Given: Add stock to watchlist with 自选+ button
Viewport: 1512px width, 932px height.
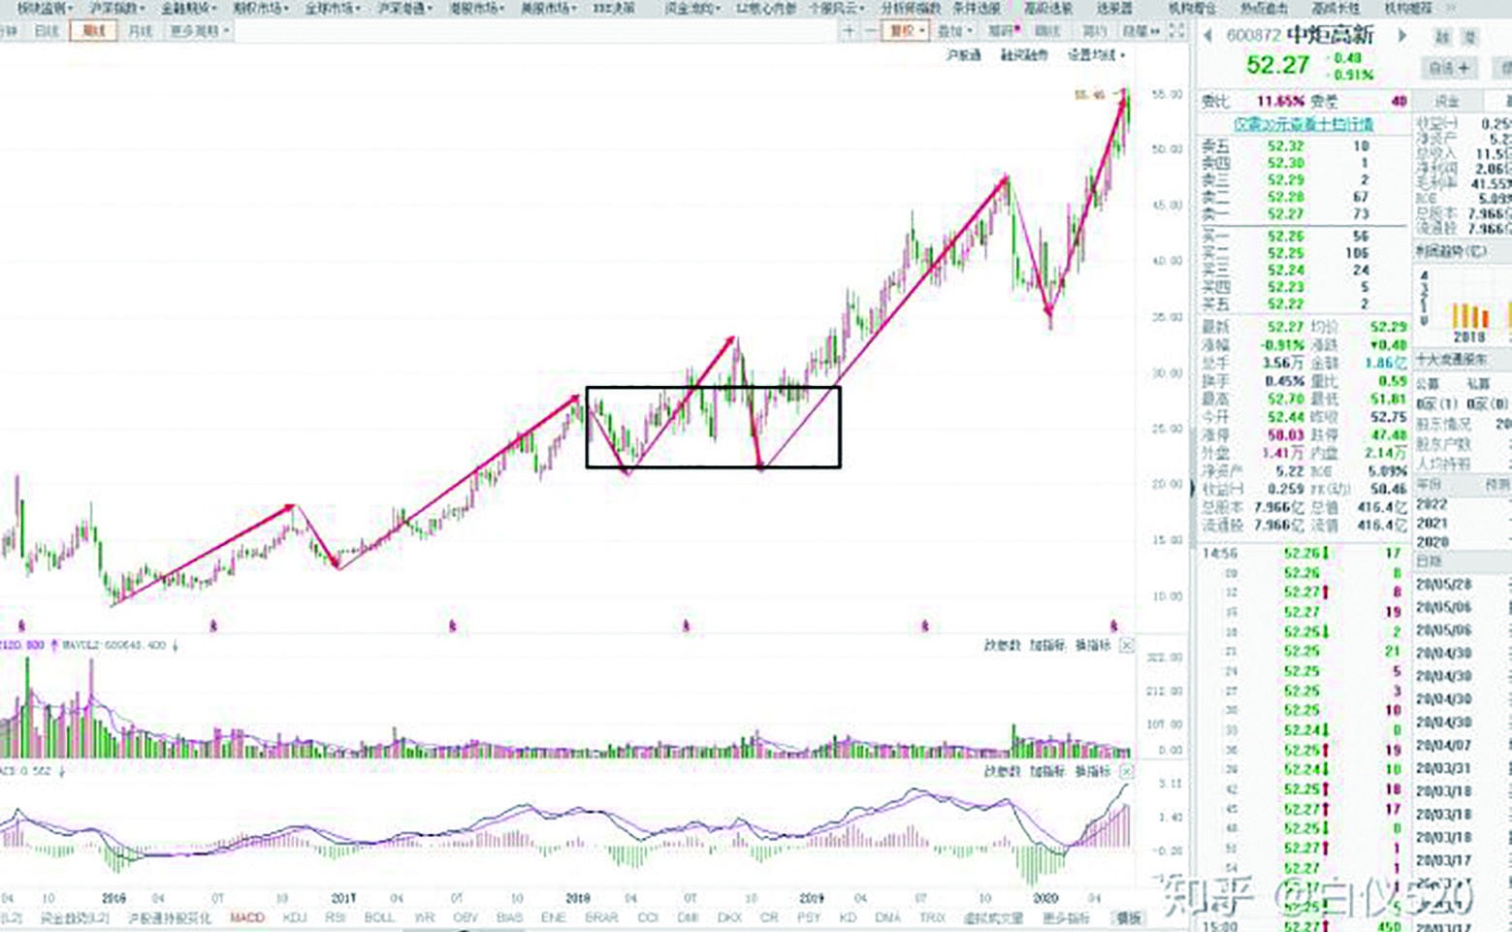Looking at the screenshot, I should coord(1449,68).
